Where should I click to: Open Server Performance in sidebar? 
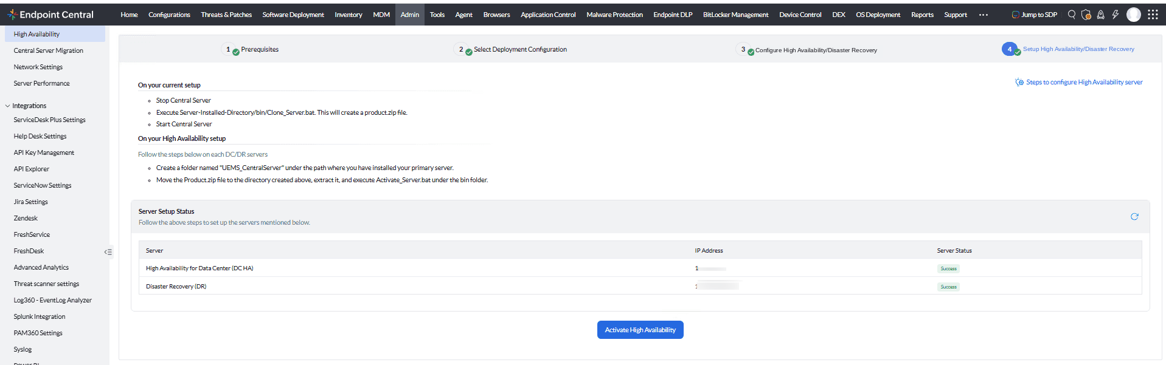coord(41,83)
